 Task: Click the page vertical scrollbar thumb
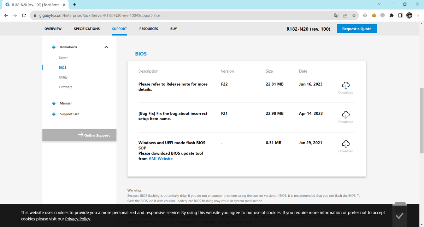point(421,121)
